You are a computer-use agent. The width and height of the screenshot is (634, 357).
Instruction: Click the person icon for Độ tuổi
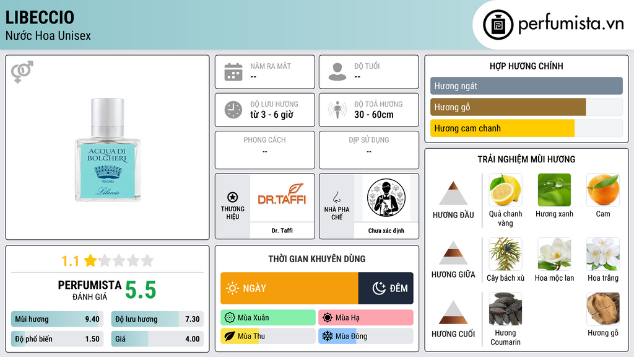click(x=337, y=72)
